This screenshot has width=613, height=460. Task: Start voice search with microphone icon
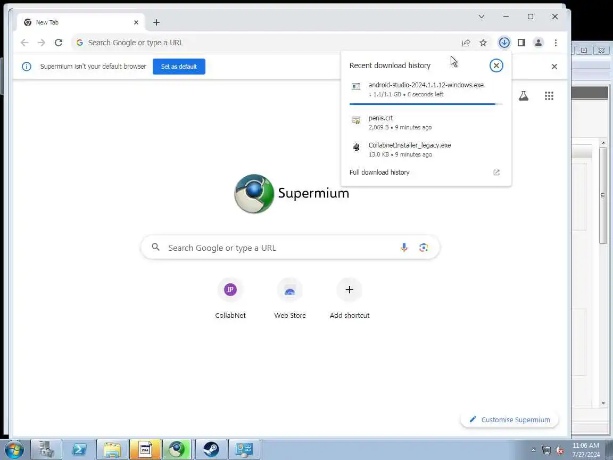coord(404,247)
